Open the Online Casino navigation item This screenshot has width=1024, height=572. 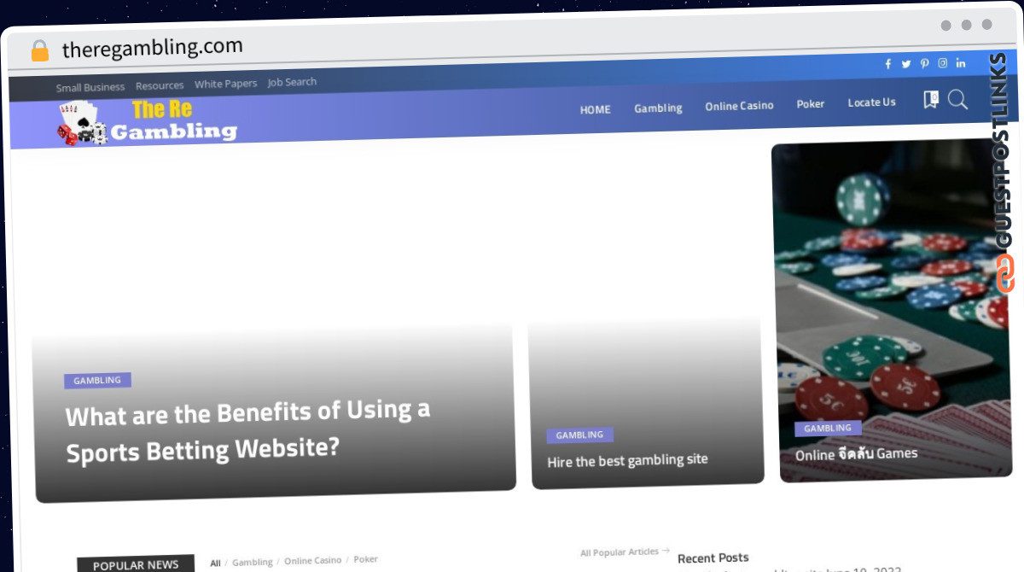click(x=739, y=106)
